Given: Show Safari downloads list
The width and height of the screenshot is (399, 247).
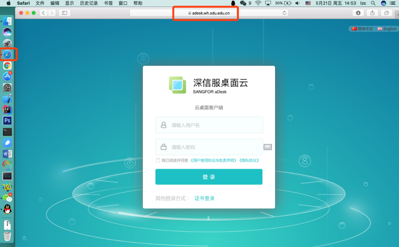Looking at the screenshot, I should 358,13.
